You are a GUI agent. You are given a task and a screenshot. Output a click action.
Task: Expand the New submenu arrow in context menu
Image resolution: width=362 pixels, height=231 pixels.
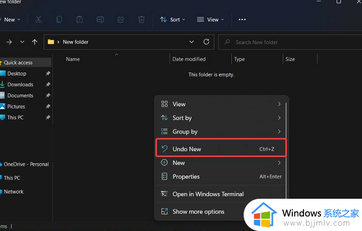coord(279,162)
